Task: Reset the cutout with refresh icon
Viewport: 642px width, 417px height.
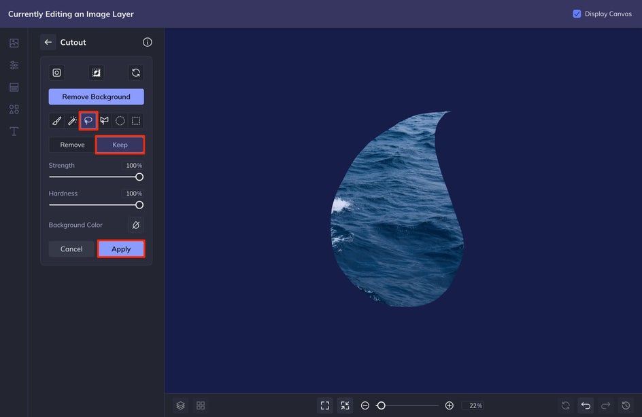Action: tap(136, 73)
